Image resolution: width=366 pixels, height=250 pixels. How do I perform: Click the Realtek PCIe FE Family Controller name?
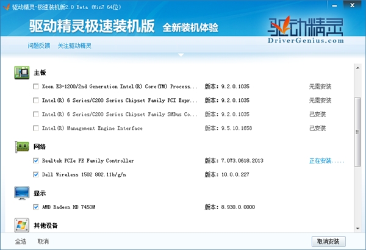point(88,160)
